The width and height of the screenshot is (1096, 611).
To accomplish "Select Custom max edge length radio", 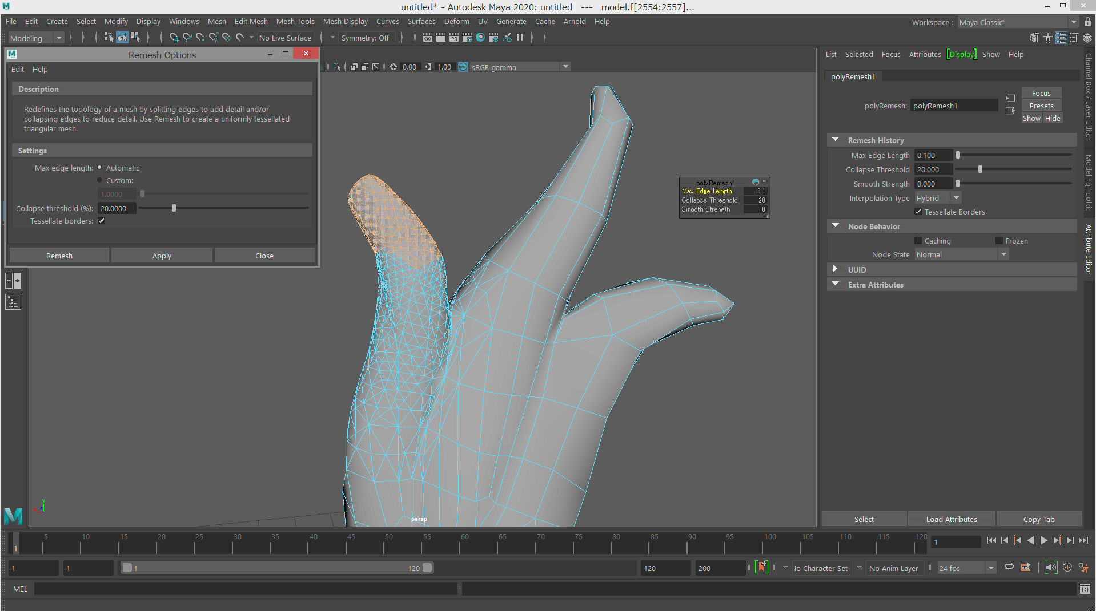I will tap(99, 180).
